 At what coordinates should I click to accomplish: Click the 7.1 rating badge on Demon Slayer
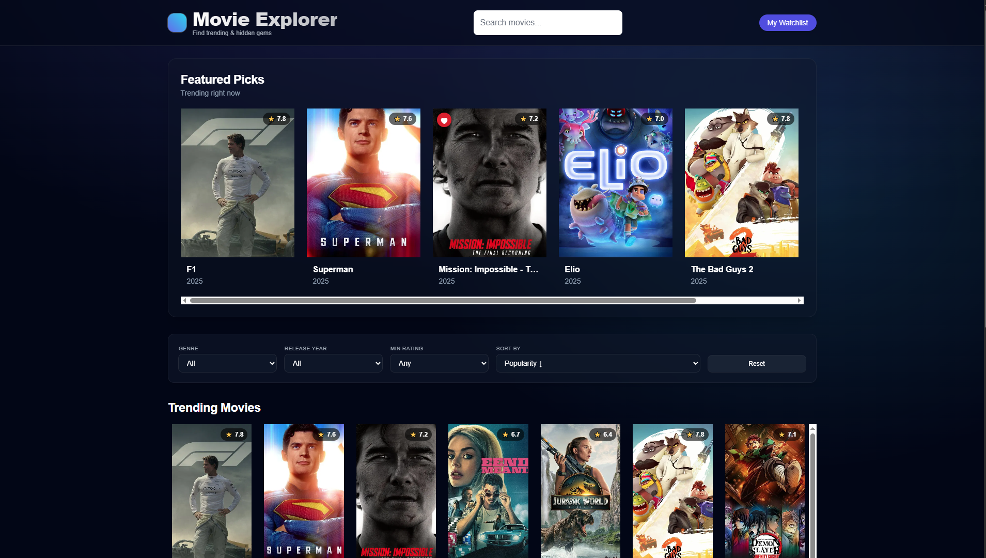[788, 435]
